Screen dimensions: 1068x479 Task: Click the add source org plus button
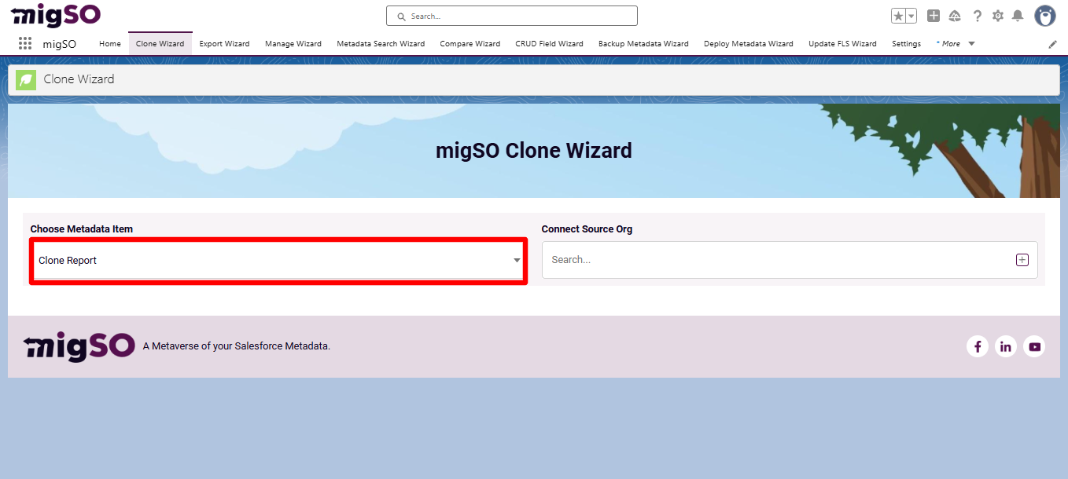tap(1022, 259)
